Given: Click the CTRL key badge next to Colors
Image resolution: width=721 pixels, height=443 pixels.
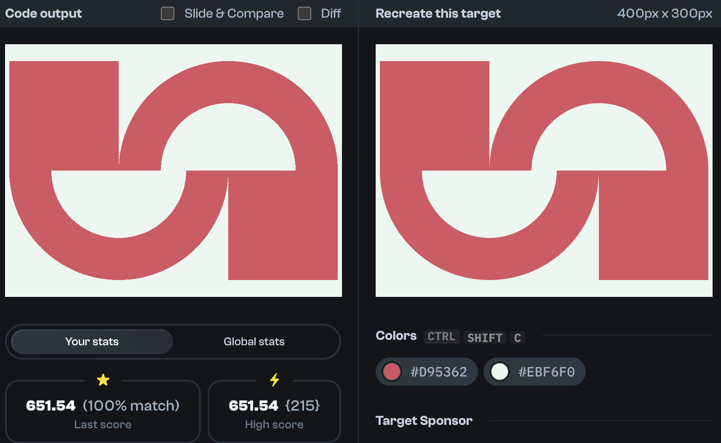Looking at the screenshot, I should tap(441, 336).
